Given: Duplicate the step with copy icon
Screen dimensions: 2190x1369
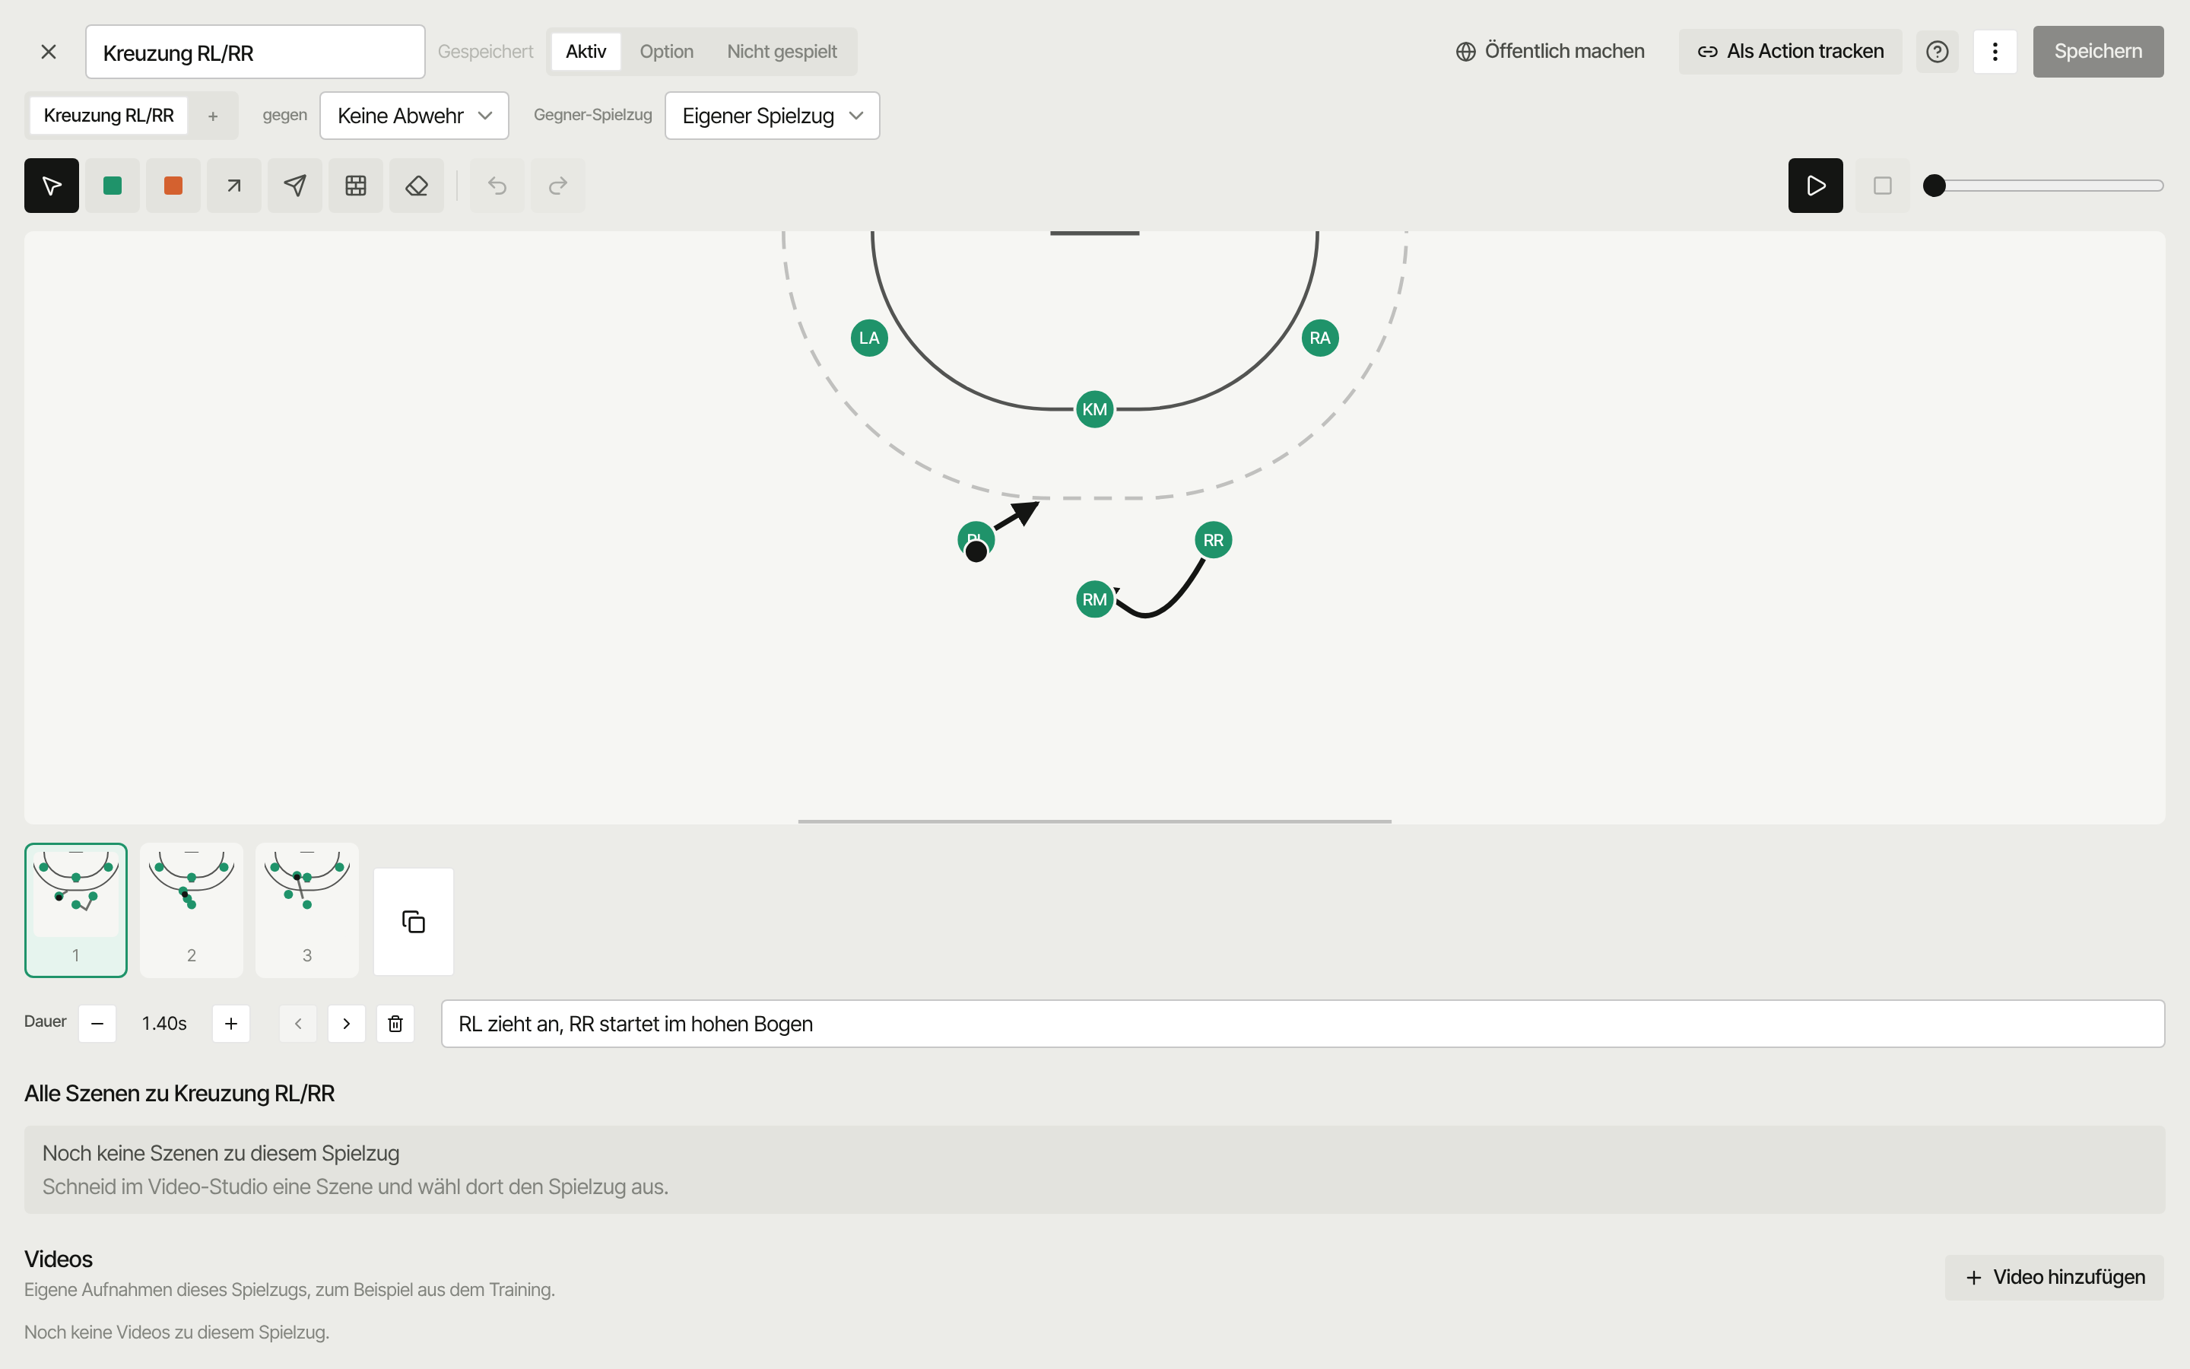Looking at the screenshot, I should click(x=414, y=922).
